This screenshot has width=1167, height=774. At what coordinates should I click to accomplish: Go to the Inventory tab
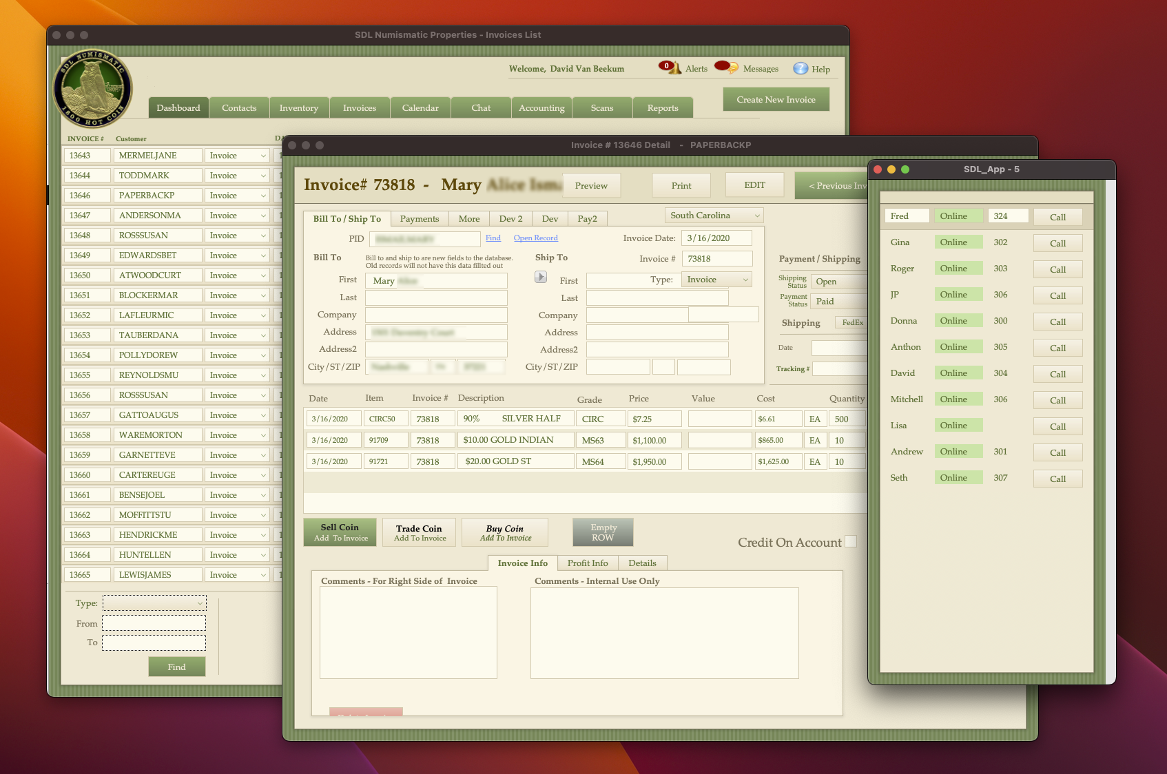tap(299, 108)
